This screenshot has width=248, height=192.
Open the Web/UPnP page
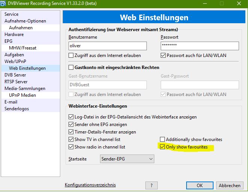coord(31,61)
